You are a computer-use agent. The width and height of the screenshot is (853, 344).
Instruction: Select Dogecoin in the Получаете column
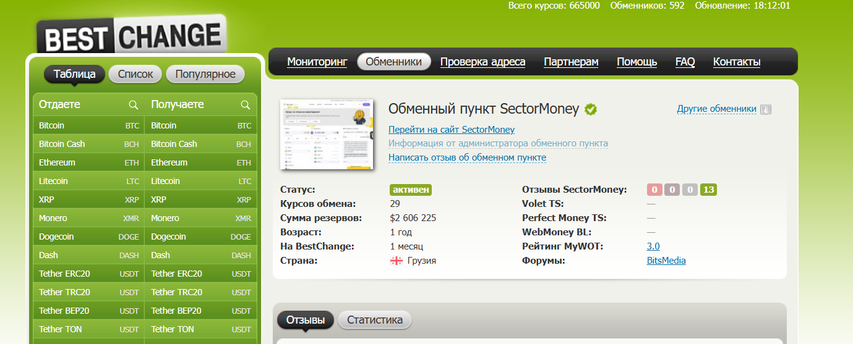pos(201,237)
